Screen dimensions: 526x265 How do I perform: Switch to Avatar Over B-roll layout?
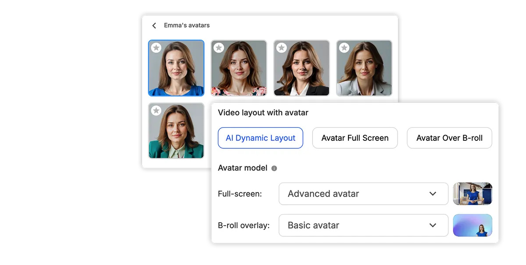pyautogui.click(x=449, y=138)
